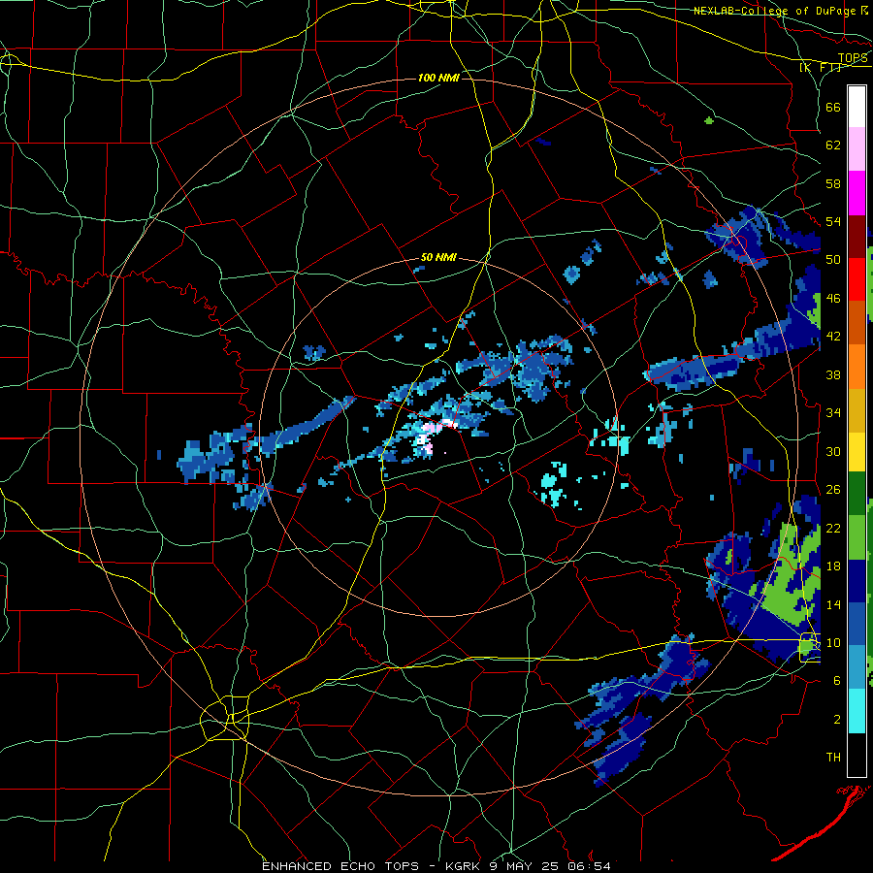The height and width of the screenshot is (873, 873).
Task: Click the 50 value in the legend
Action: 833,259
